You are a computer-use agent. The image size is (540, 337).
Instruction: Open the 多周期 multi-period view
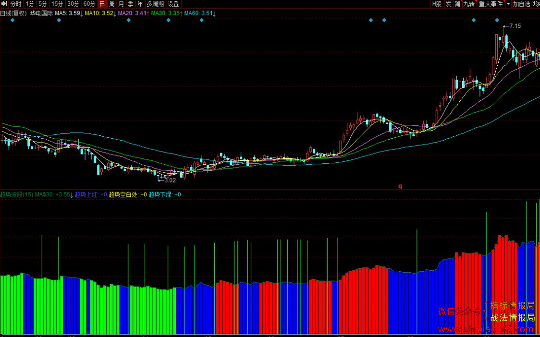click(155, 4)
